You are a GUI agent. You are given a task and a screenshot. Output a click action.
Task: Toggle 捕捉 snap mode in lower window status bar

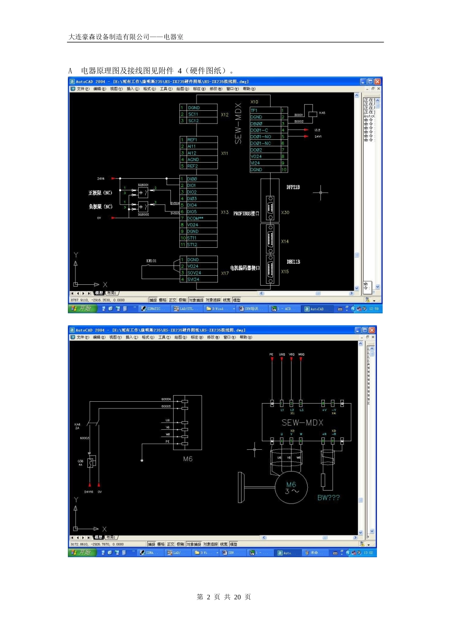pyautogui.click(x=151, y=544)
